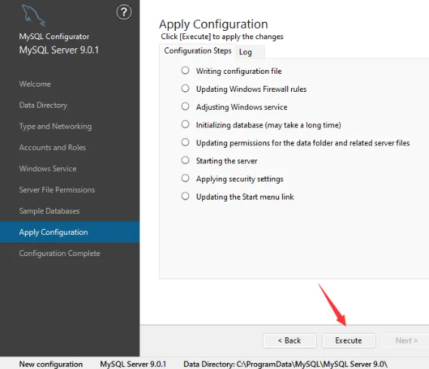This screenshot has height=369, width=429.
Task: Open Server File Permissions step
Action: (x=57, y=190)
